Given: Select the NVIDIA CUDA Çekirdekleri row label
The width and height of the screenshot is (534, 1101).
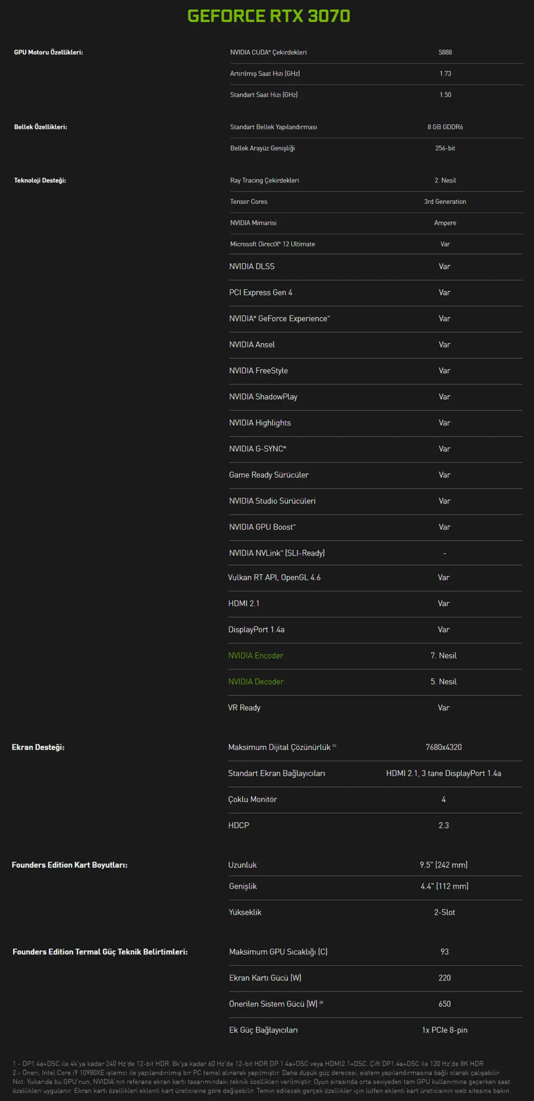Looking at the screenshot, I should (x=268, y=52).
